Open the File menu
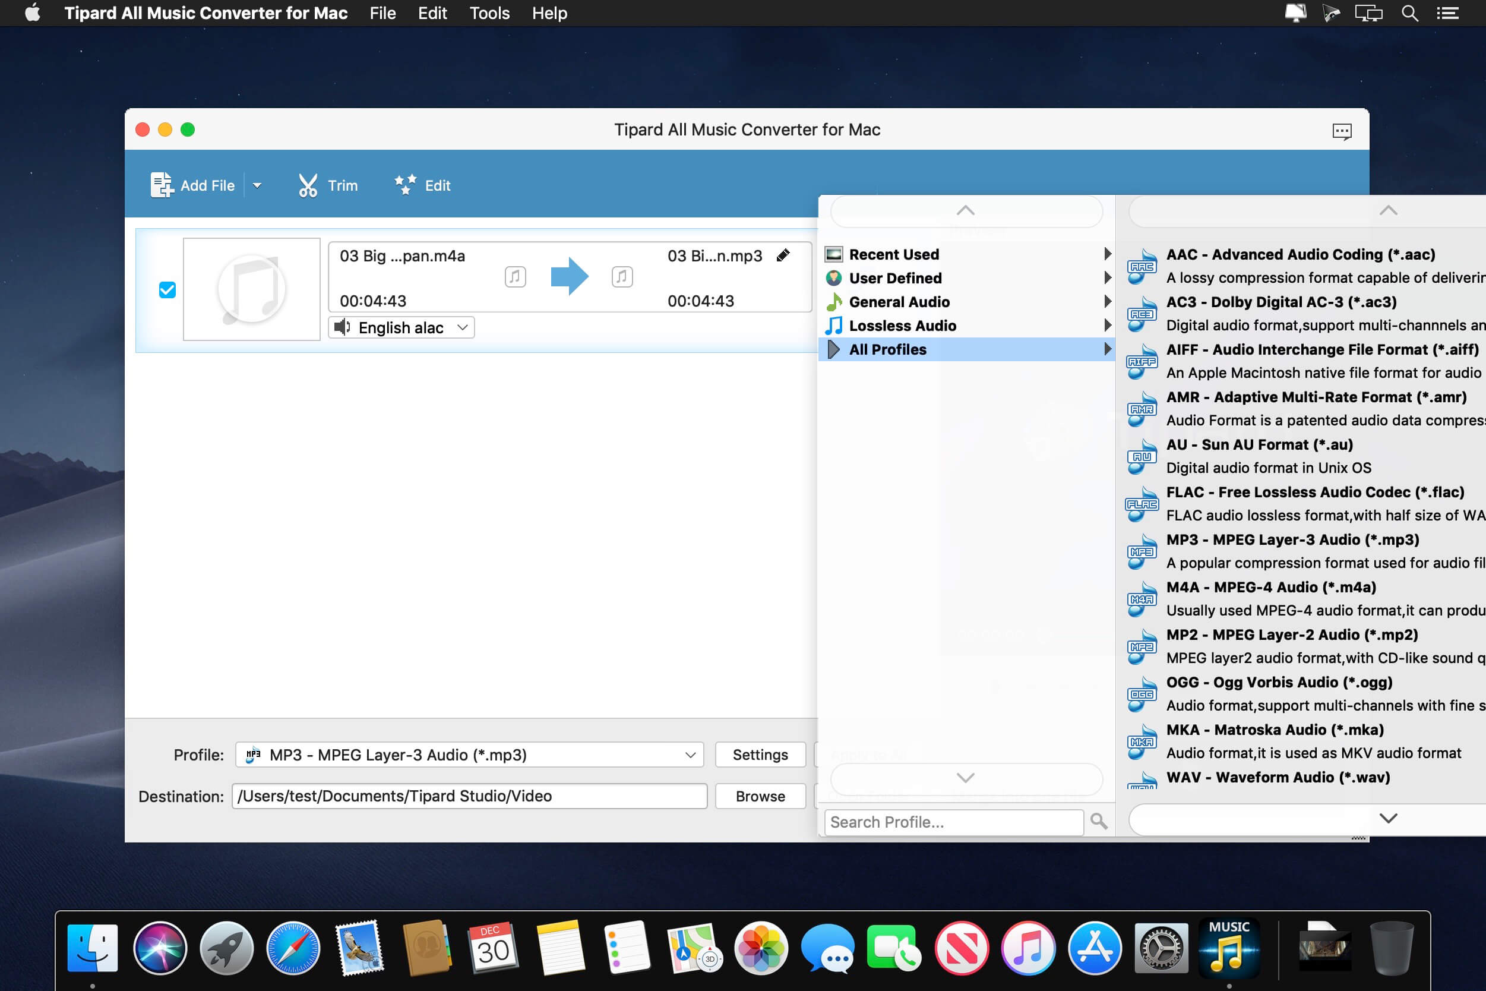 click(382, 12)
